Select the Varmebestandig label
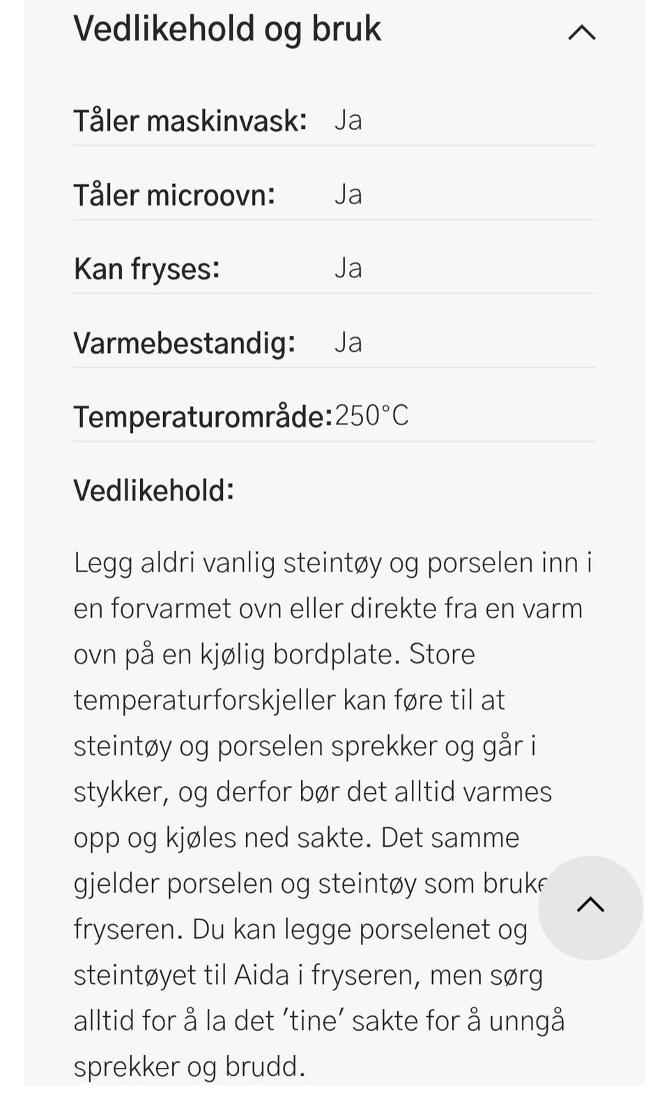 click(185, 343)
